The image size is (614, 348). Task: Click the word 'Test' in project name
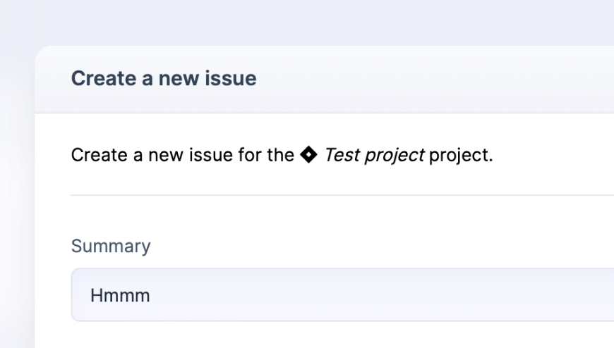[x=342, y=154]
